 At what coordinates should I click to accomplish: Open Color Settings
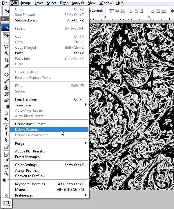tap(49, 165)
